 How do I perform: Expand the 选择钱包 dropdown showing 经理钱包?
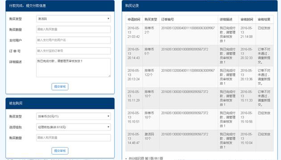(x=73, y=127)
